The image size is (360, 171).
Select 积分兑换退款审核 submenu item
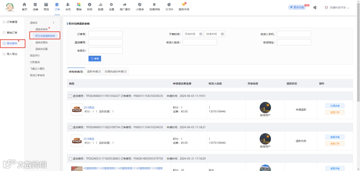pyautogui.click(x=45, y=36)
